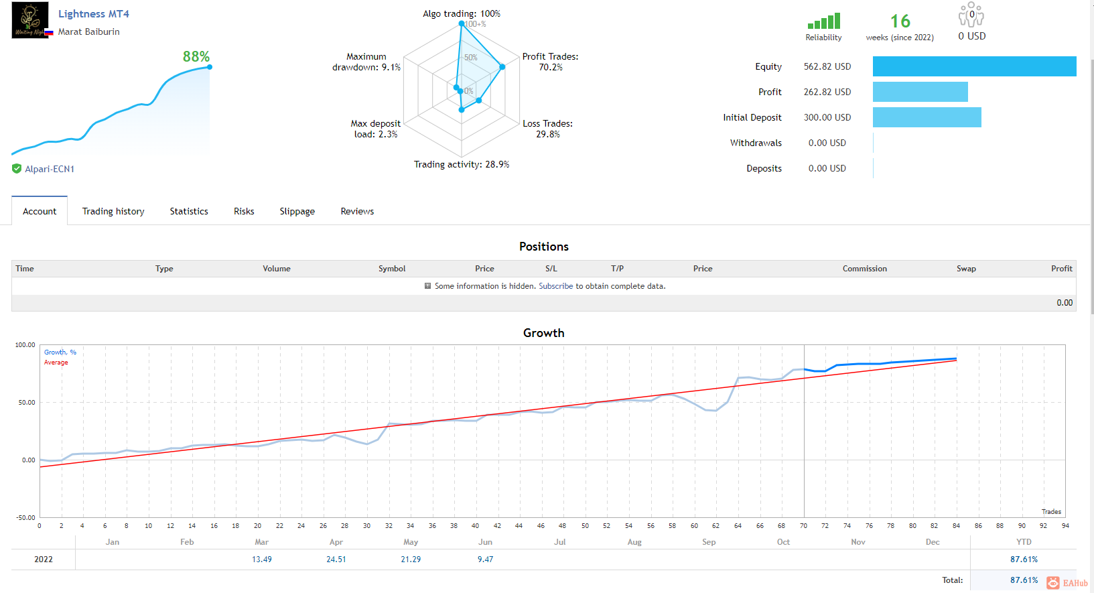Open the Reviews tab
Screen dimensions: 1094x593
click(x=357, y=211)
